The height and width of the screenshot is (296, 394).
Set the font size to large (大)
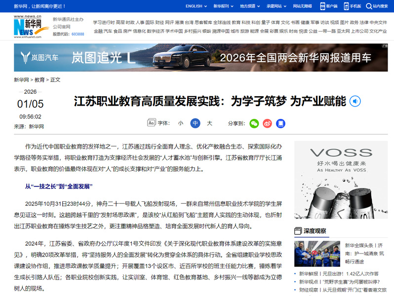(209, 123)
